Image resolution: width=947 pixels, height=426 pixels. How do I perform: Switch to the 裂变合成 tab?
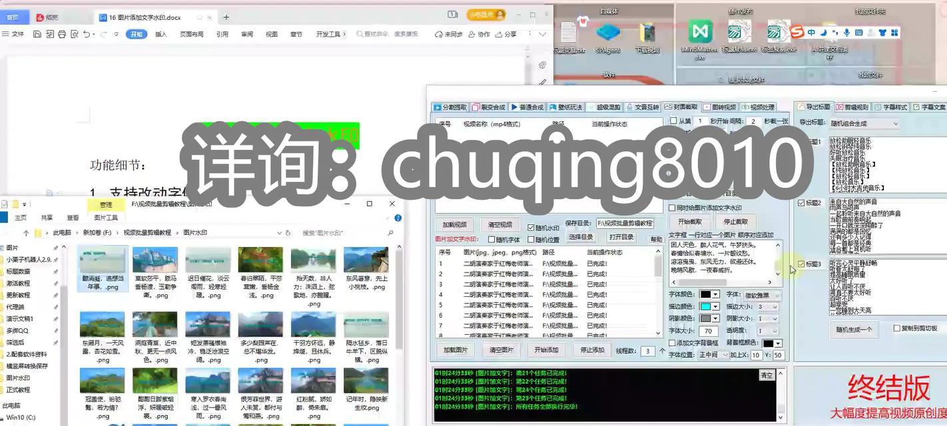tap(489, 107)
